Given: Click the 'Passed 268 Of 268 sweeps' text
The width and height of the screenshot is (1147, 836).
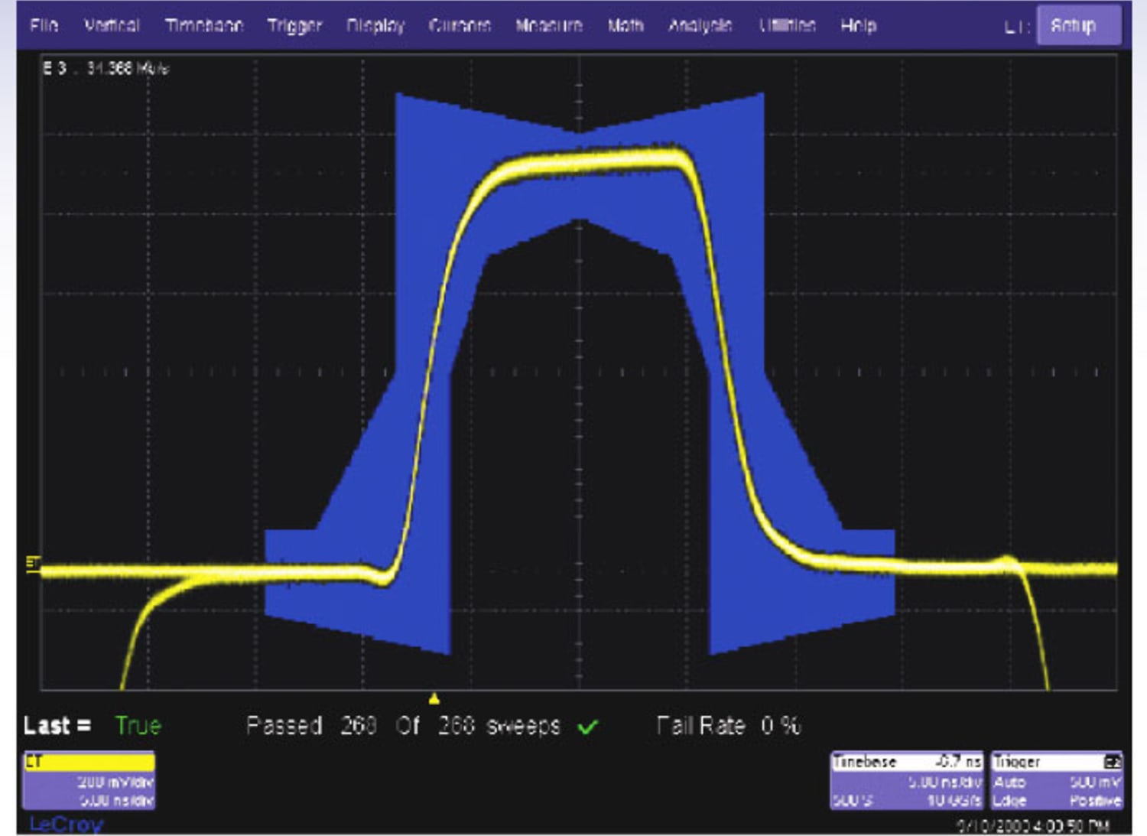Looking at the screenshot, I should [403, 725].
